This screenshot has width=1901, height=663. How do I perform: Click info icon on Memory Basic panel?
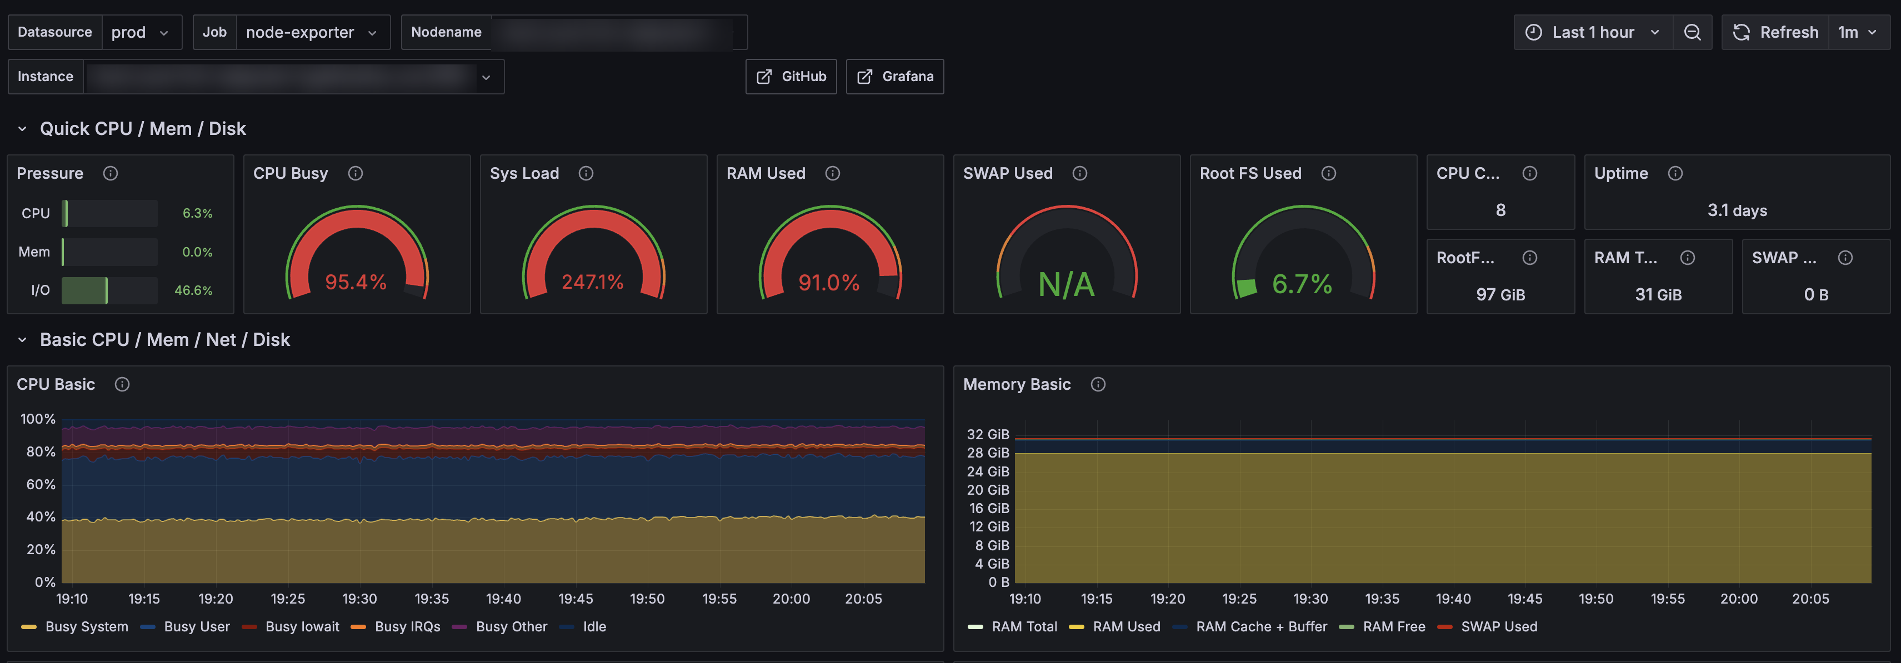pyautogui.click(x=1098, y=384)
